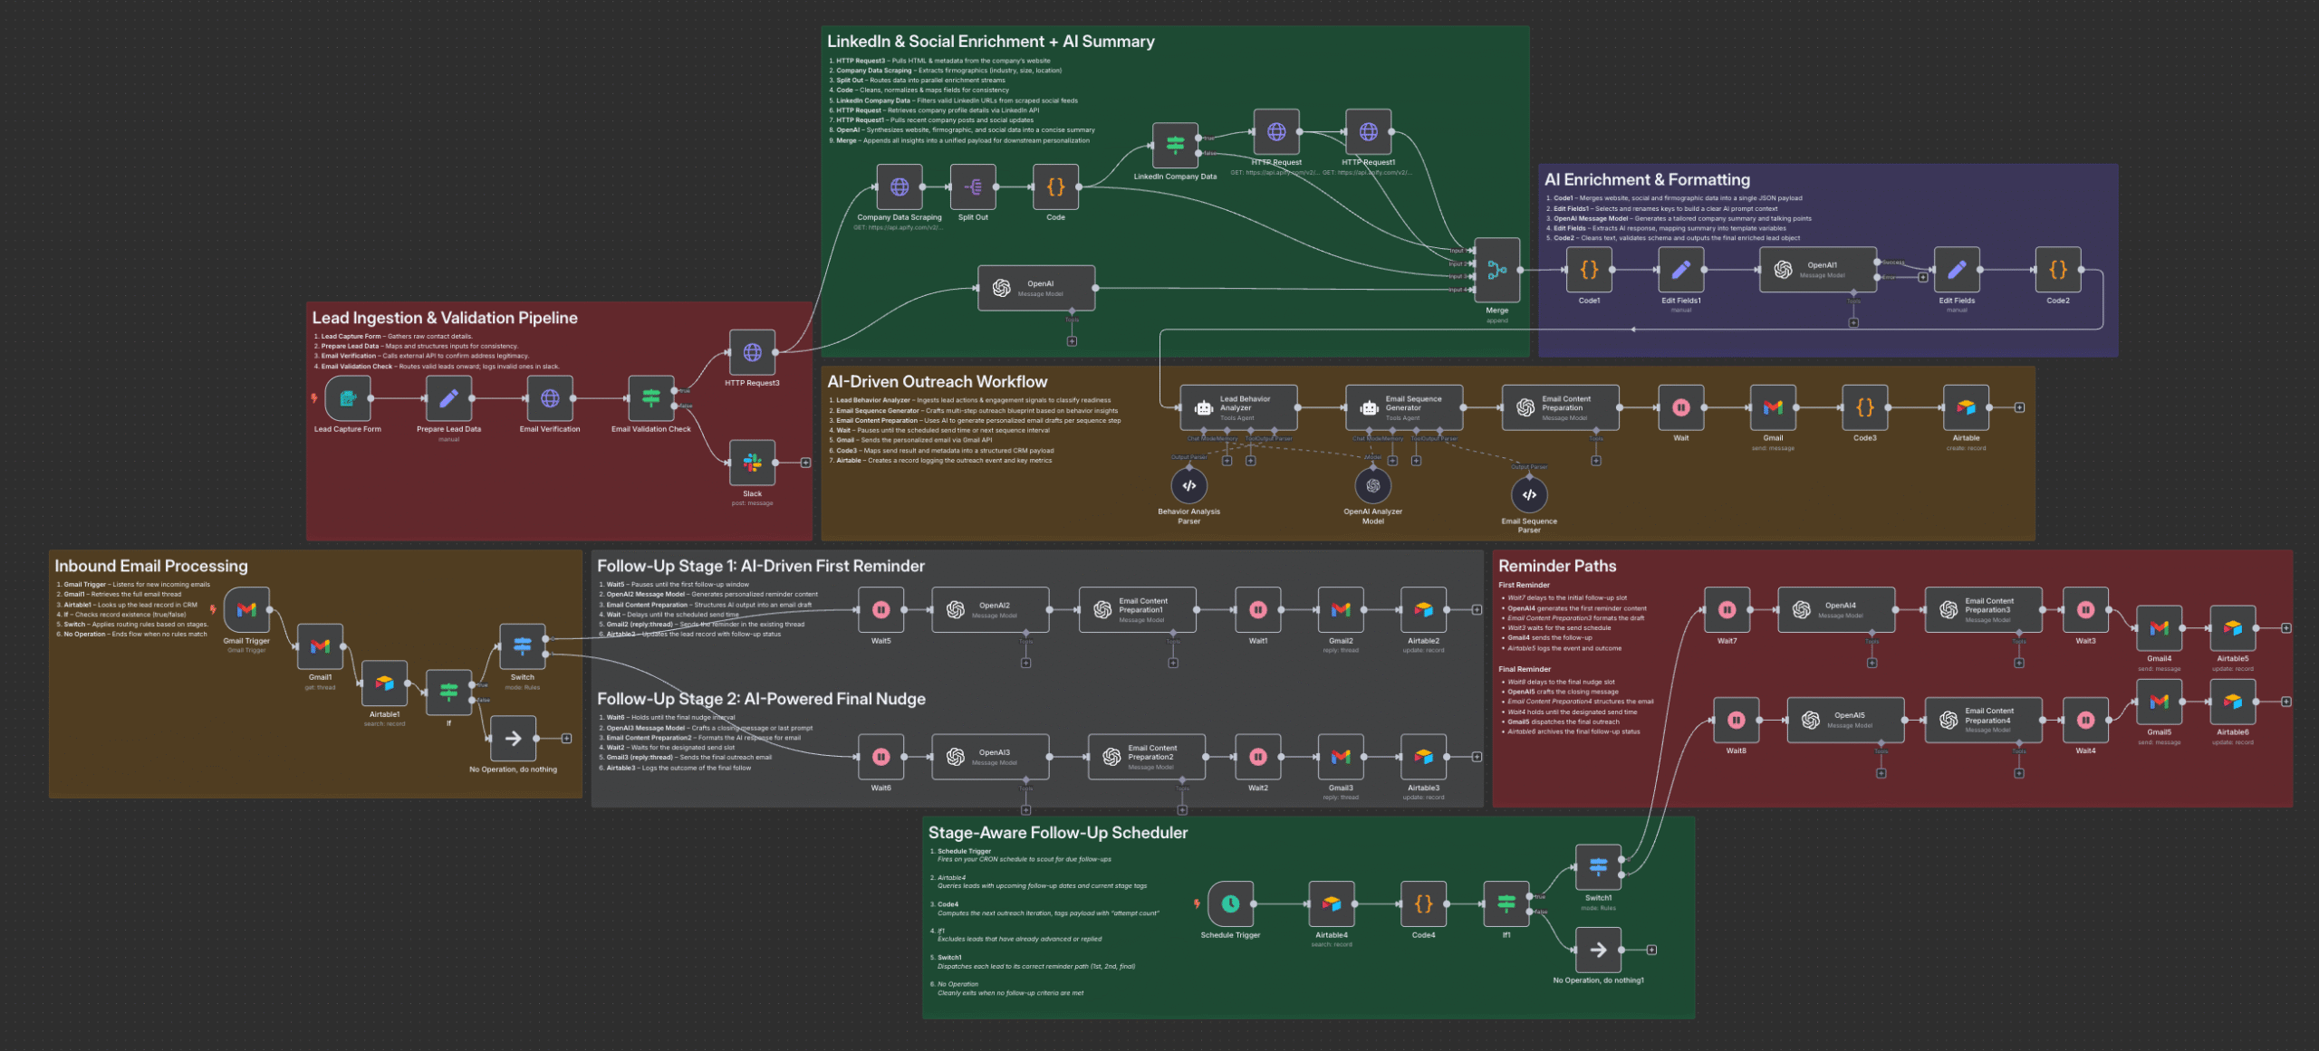Open the No Operation, do nothing1 node
Image resolution: width=2319 pixels, height=1051 pixels.
[1598, 950]
